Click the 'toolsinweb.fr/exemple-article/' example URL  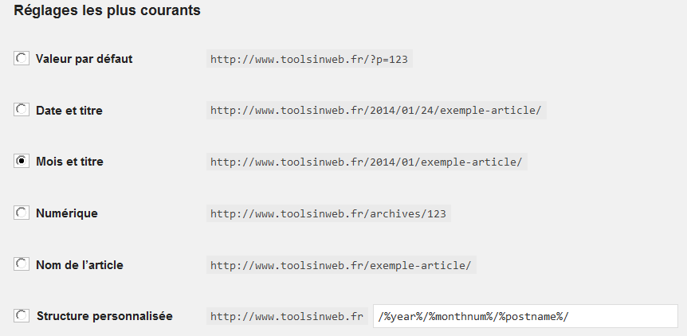click(x=341, y=265)
